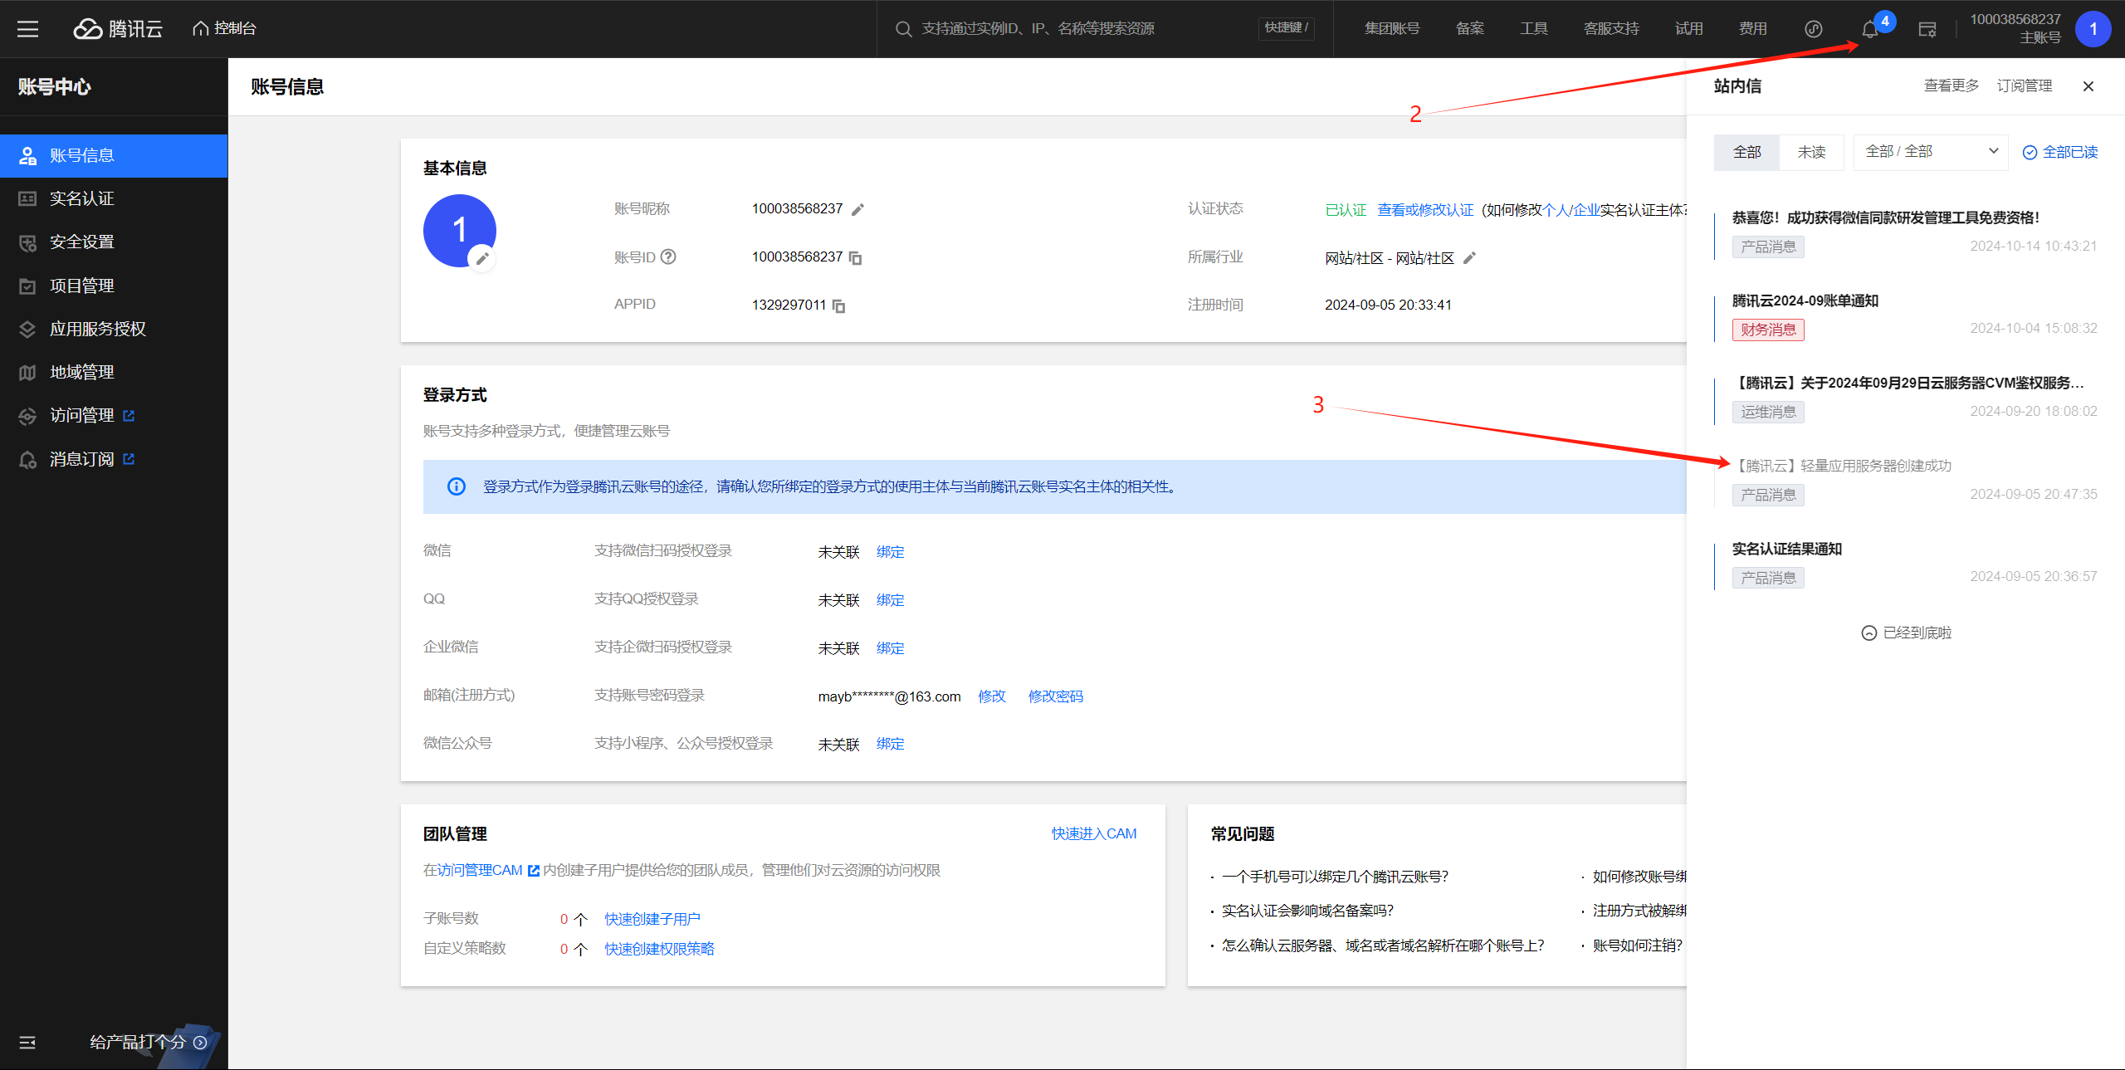Collapse the sidebar using bottom-left icon
The image size is (2125, 1070).
pyautogui.click(x=27, y=1043)
